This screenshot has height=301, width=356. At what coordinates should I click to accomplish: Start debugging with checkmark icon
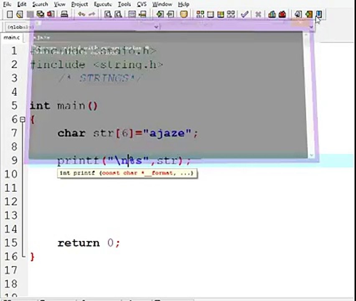(x=244, y=14)
